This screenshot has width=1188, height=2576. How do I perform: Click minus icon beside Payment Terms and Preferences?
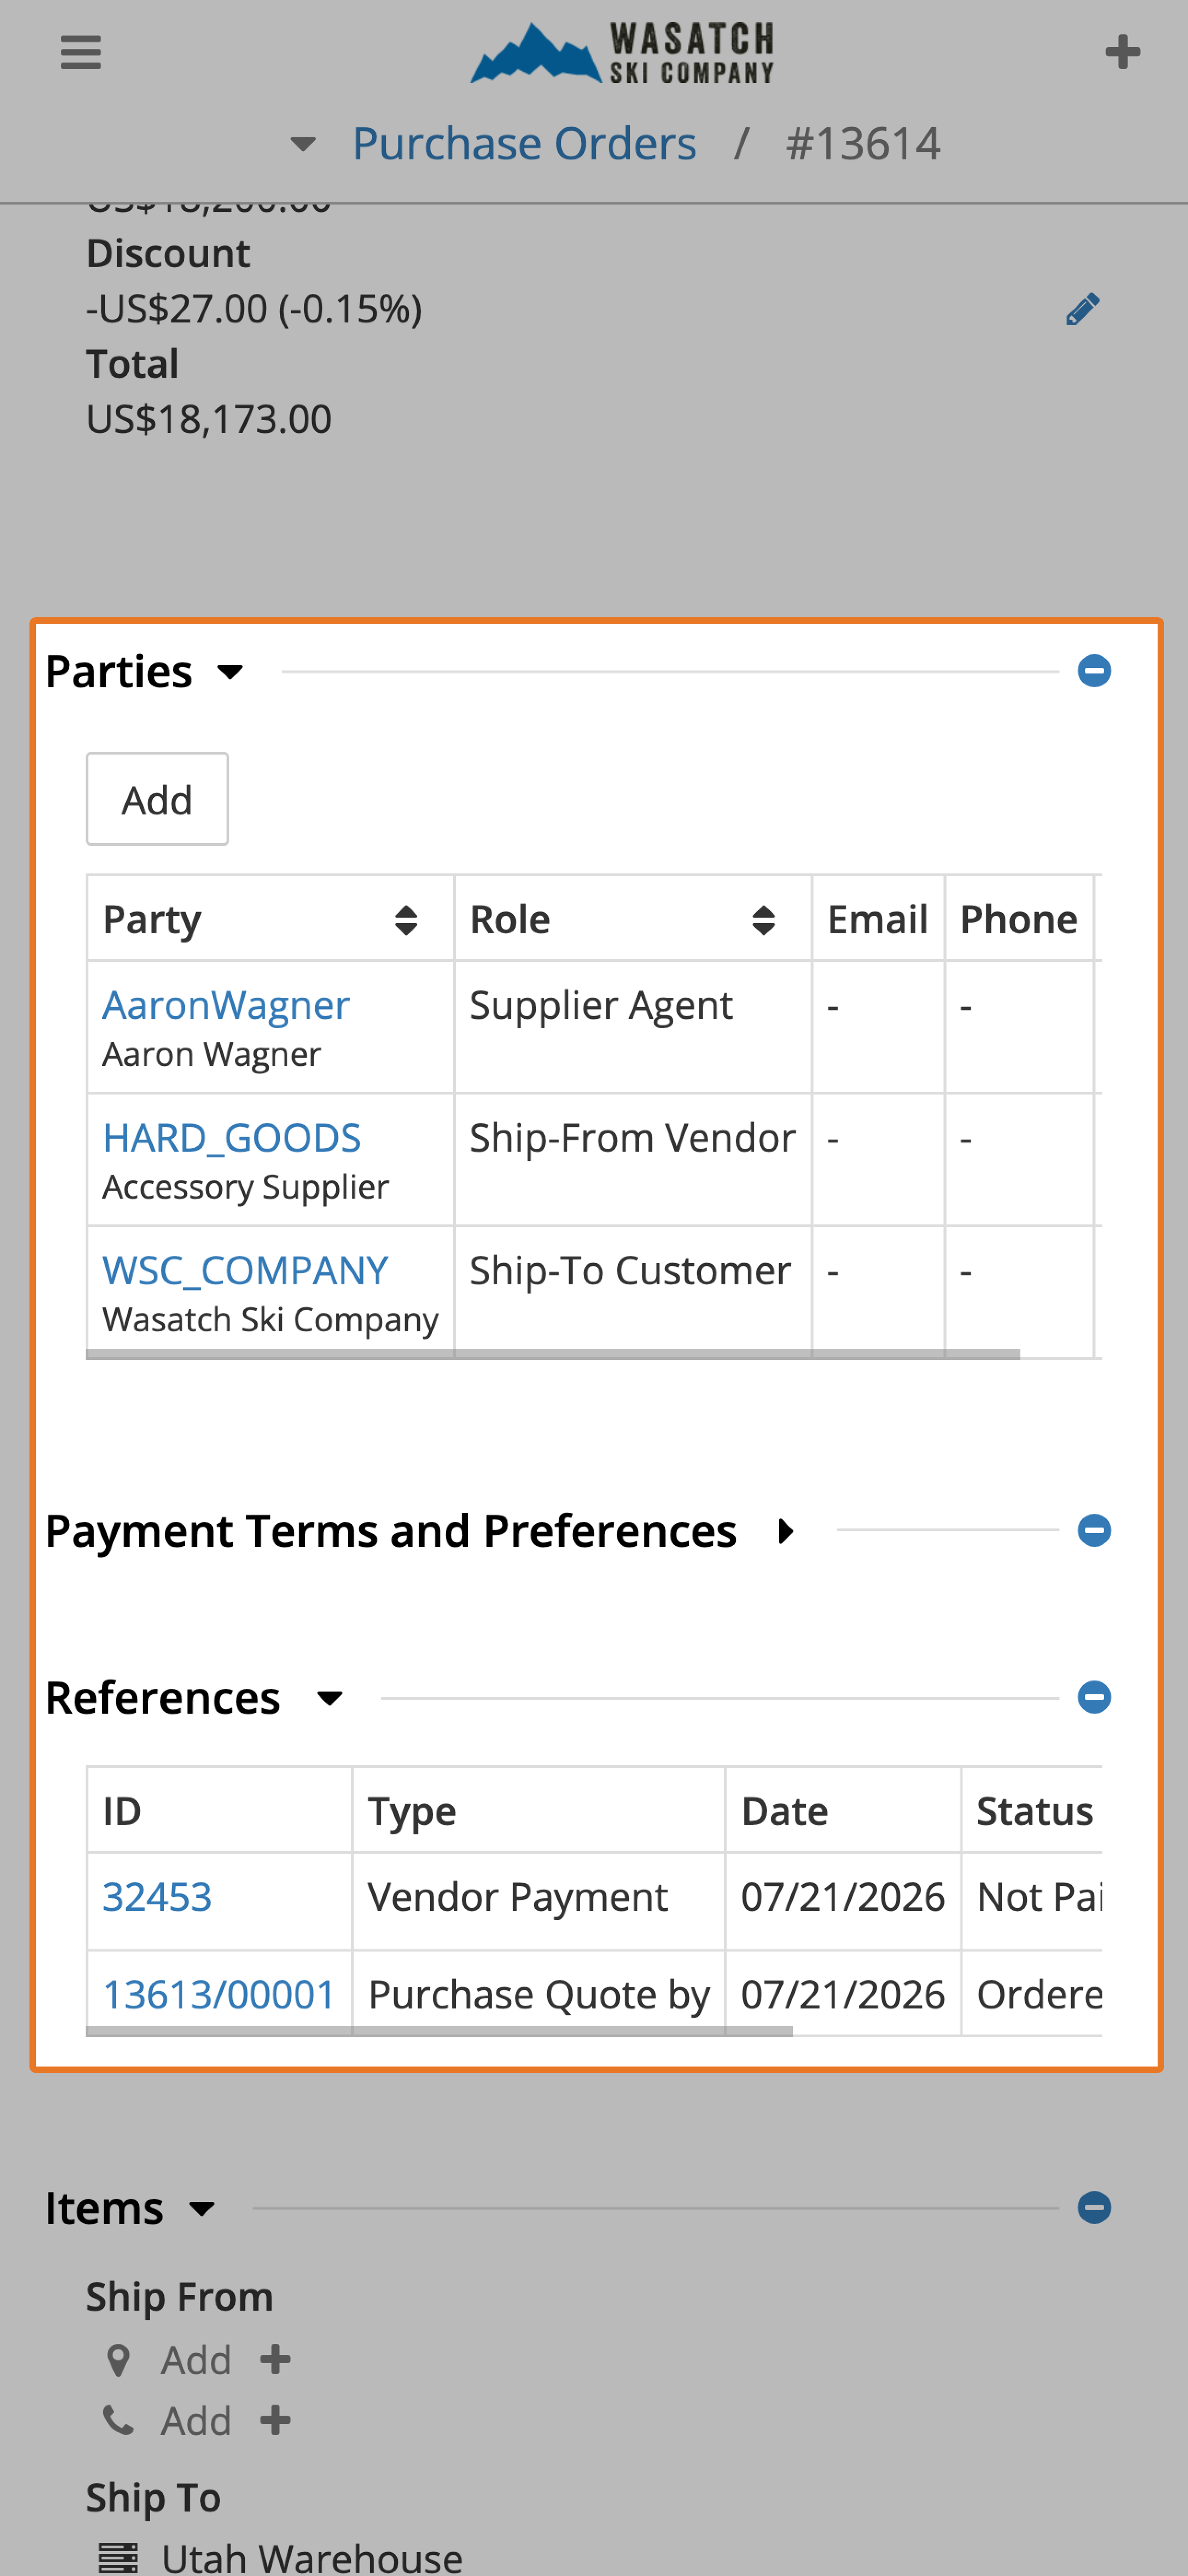coord(1094,1529)
